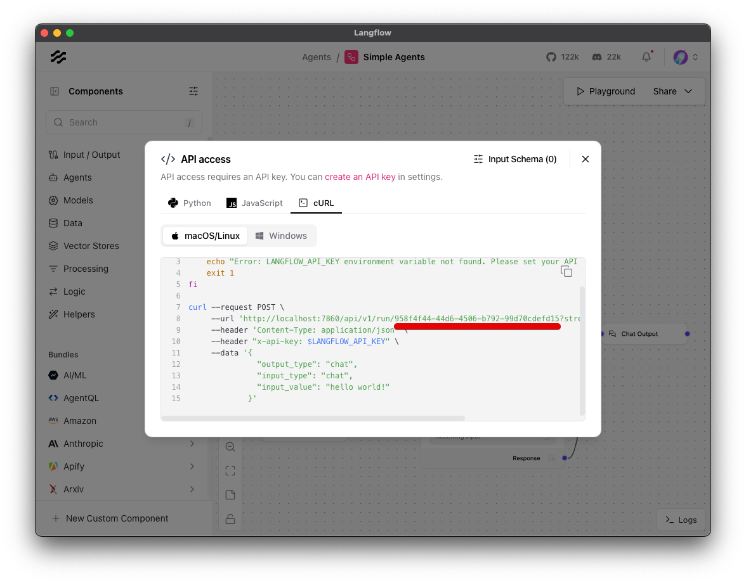Open the component filter settings icon
Screen dimensions: 746x583
click(x=193, y=91)
